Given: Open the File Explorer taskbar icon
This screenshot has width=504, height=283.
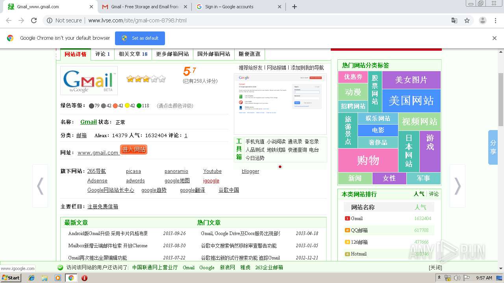Looking at the screenshot, I should coord(44,278).
